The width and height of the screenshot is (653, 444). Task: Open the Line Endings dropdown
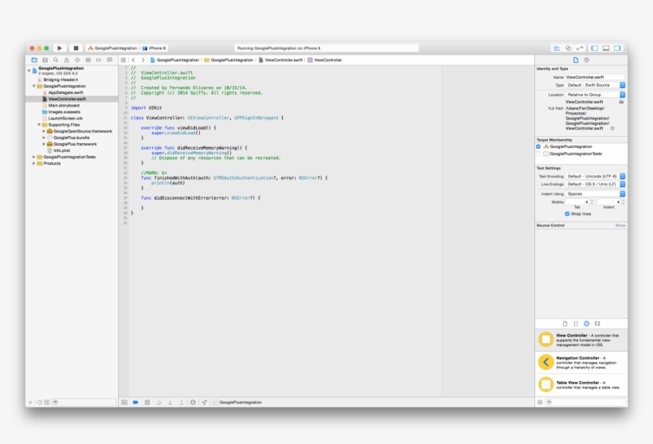(595, 185)
